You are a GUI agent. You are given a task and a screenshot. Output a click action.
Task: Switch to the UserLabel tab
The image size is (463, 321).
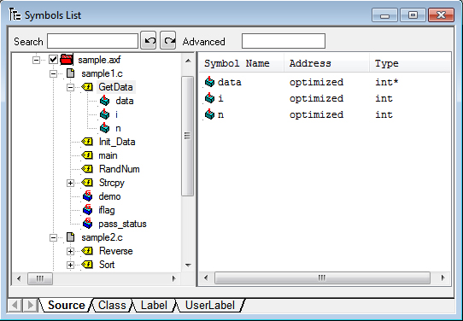pos(210,306)
